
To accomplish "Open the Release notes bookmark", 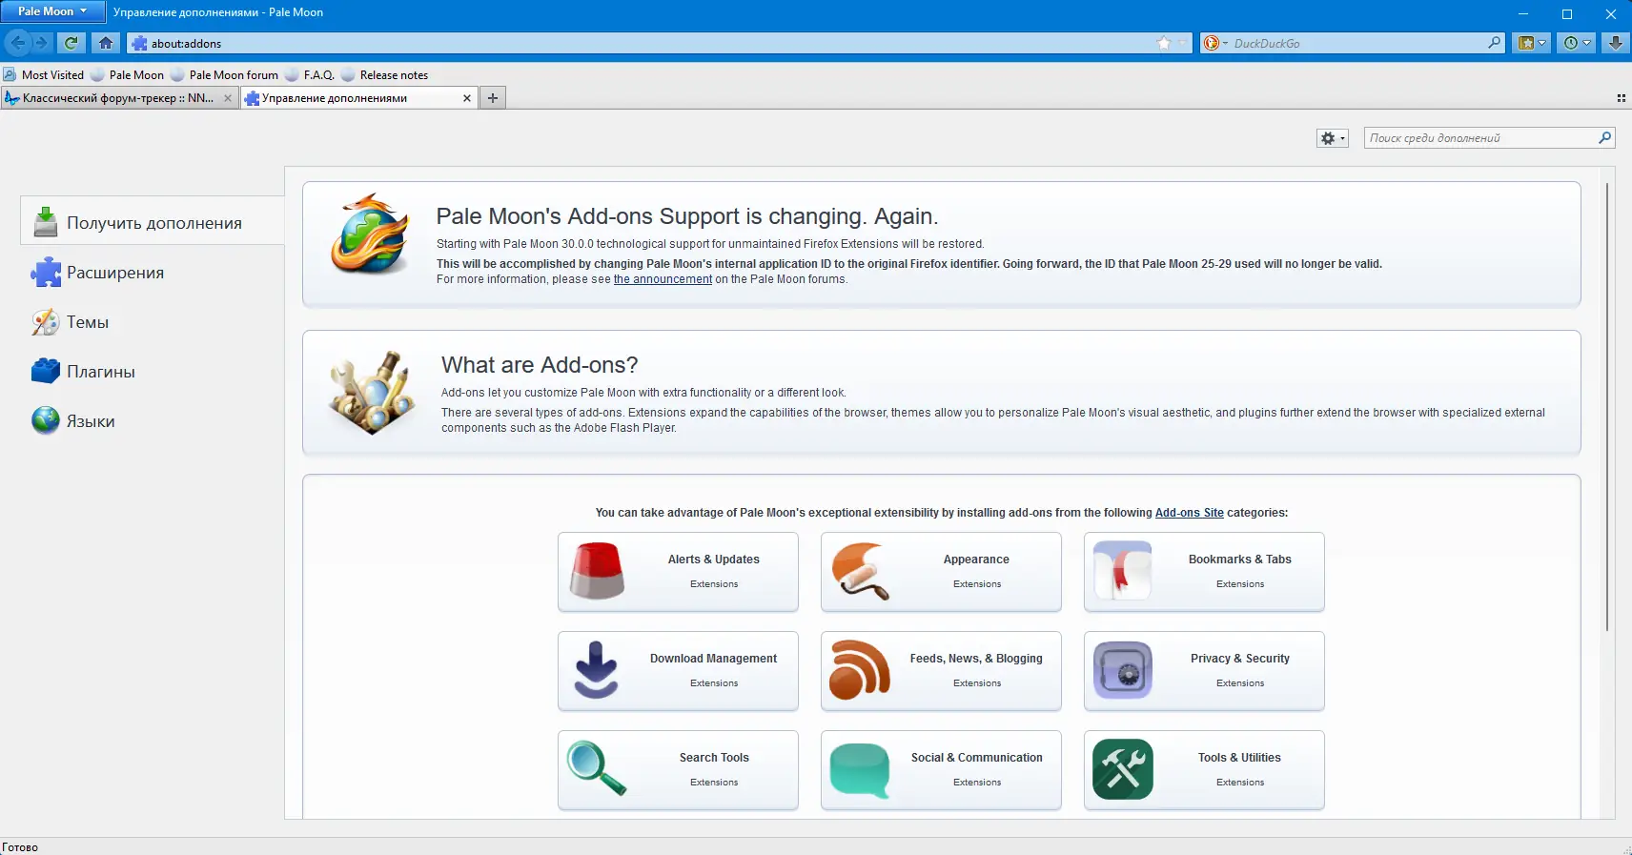I will pos(385,75).
